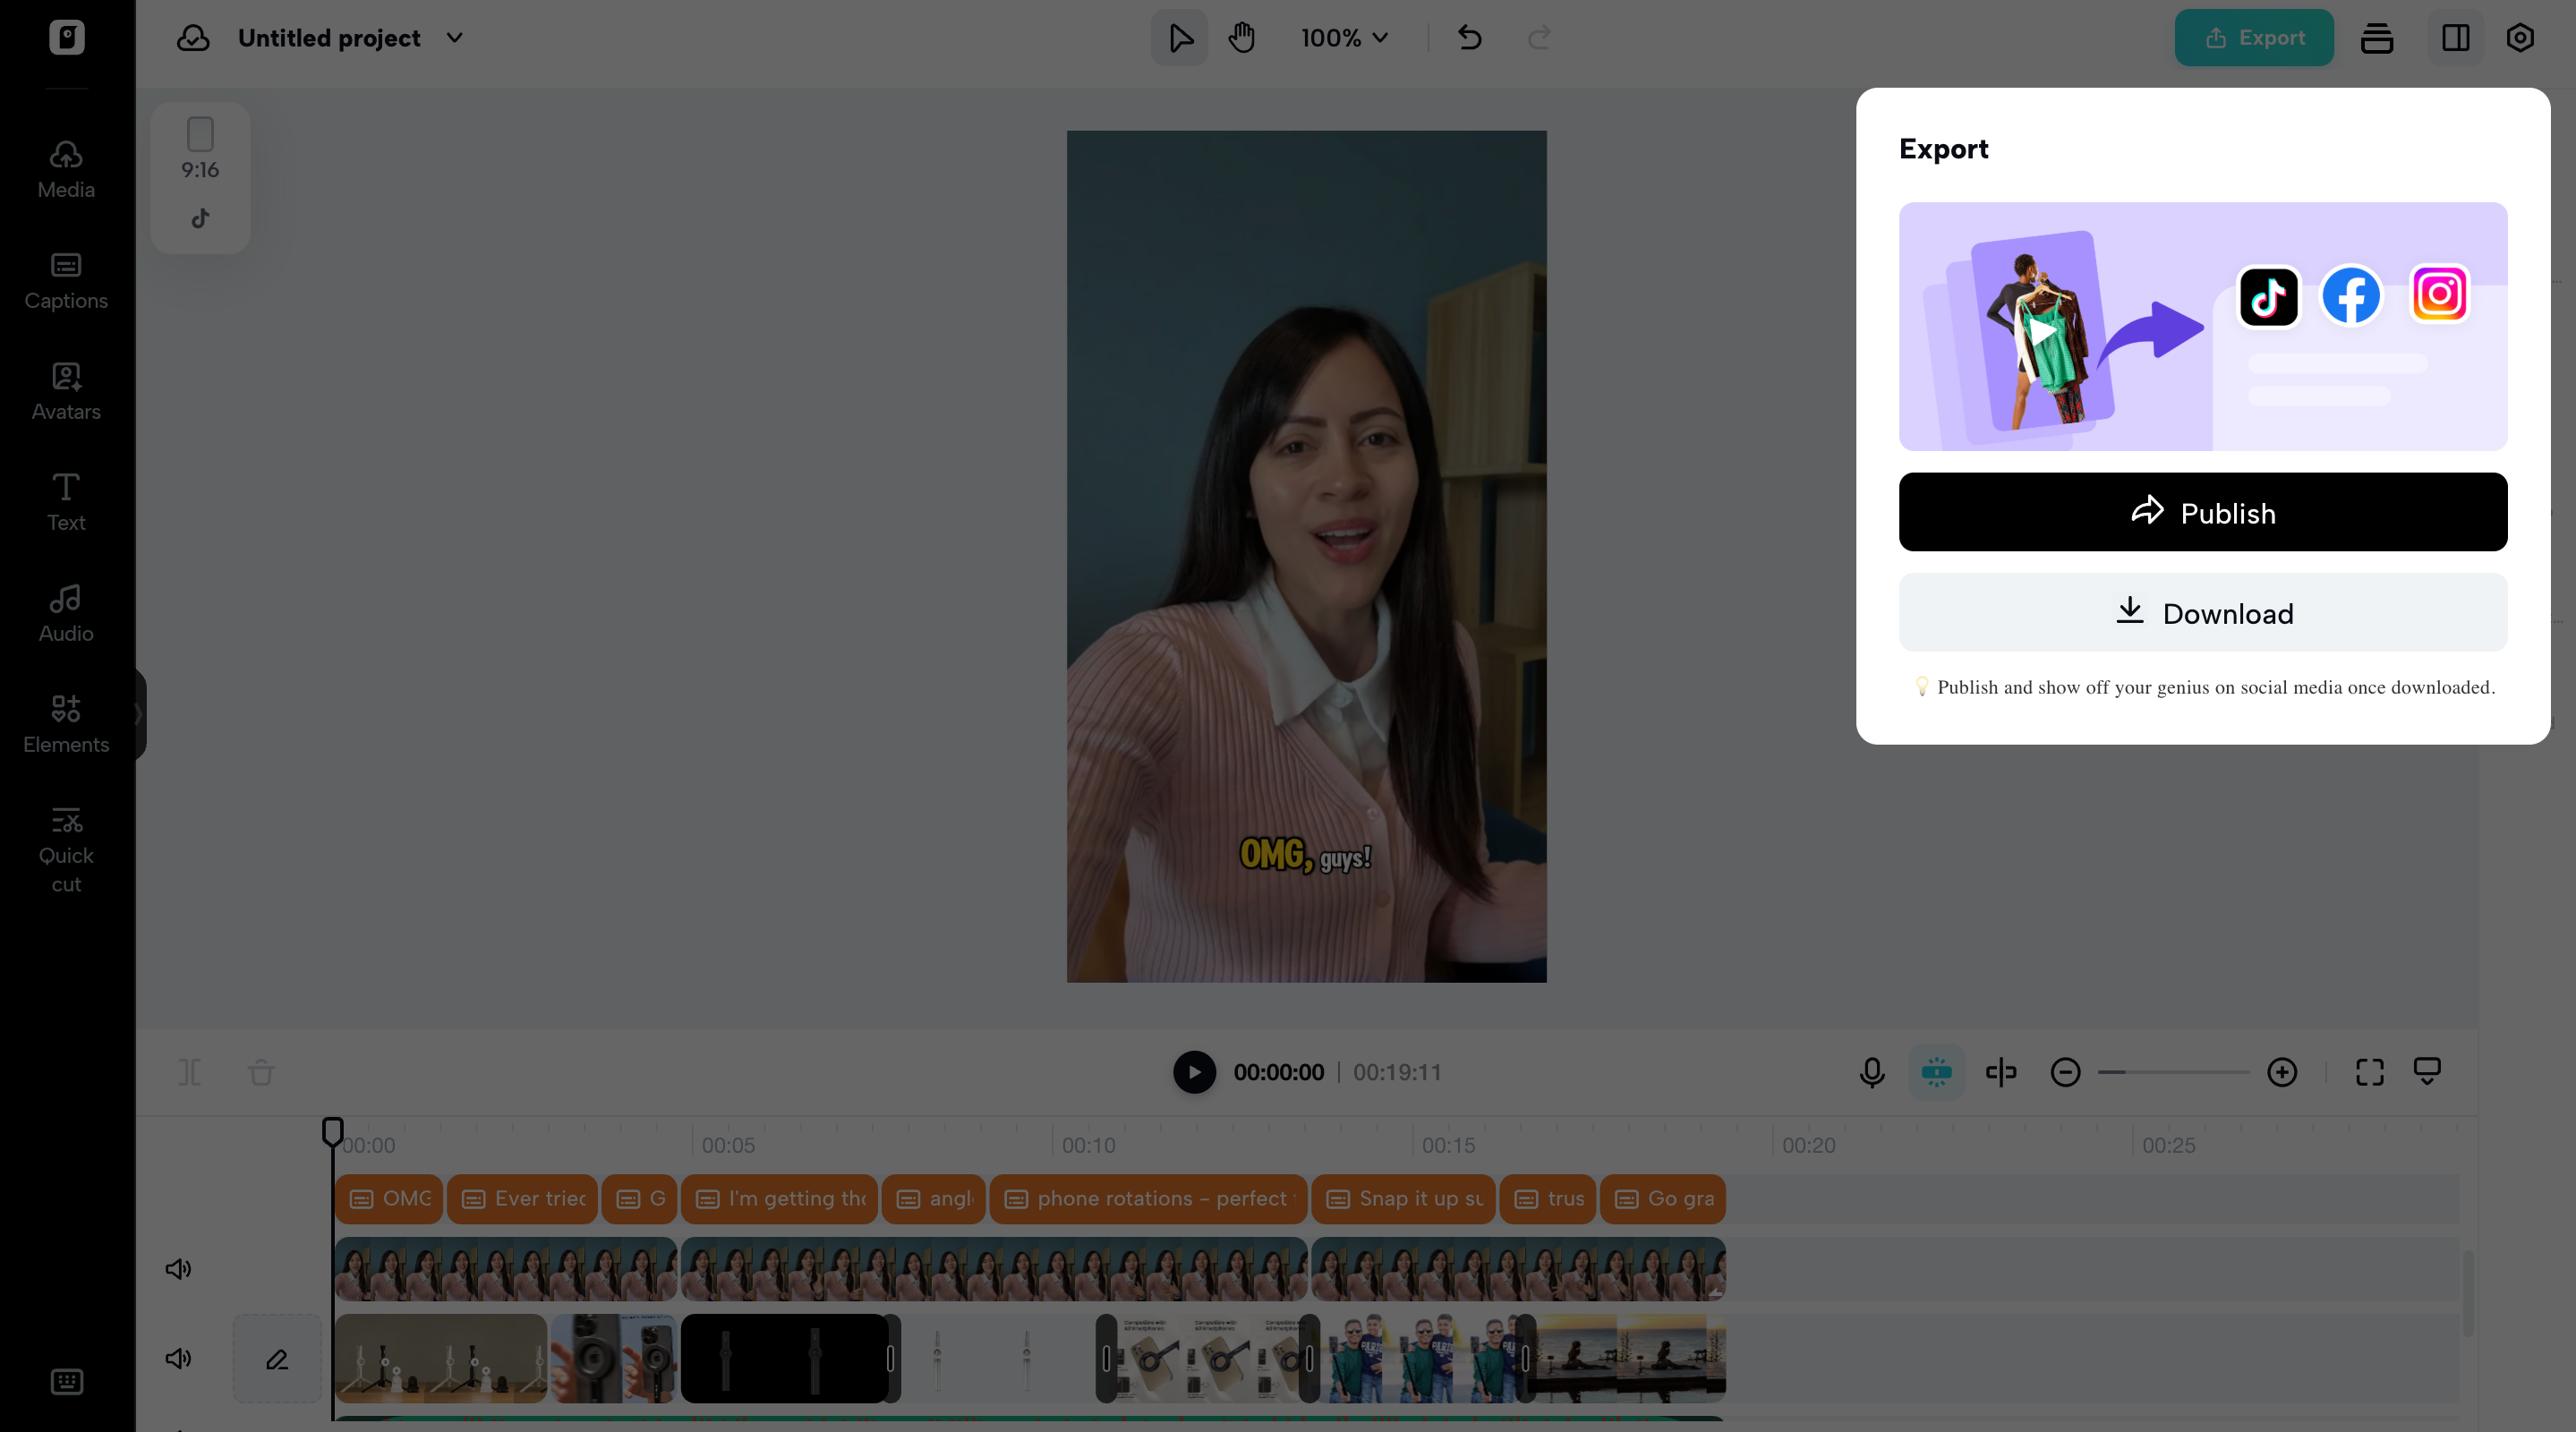Open the Captions panel
This screenshot has width=2576, height=1432.
[x=66, y=280]
